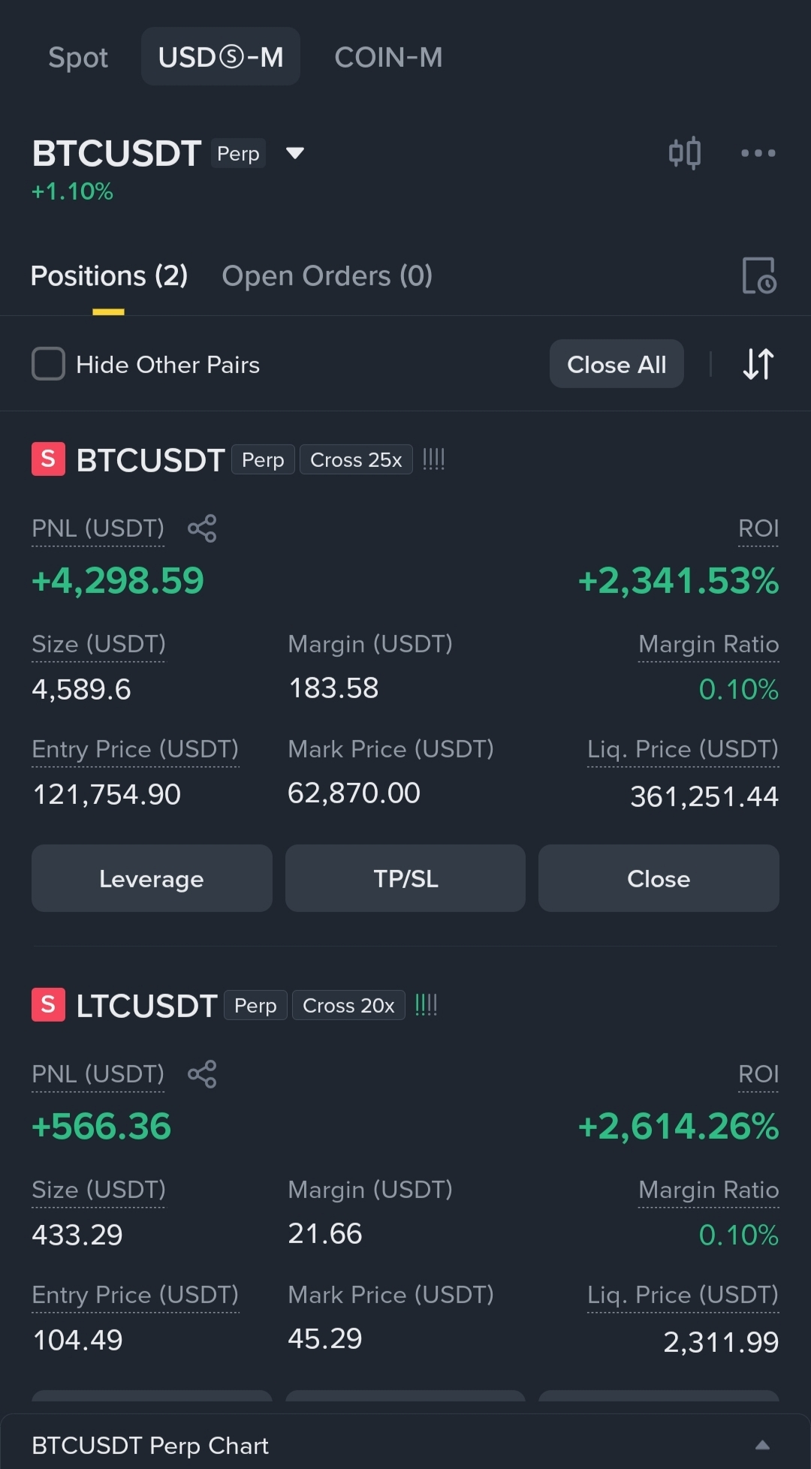Screen dimensions: 811x1469
Task: Share the BTCUSDT position PNL
Action: pyautogui.click(x=202, y=528)
